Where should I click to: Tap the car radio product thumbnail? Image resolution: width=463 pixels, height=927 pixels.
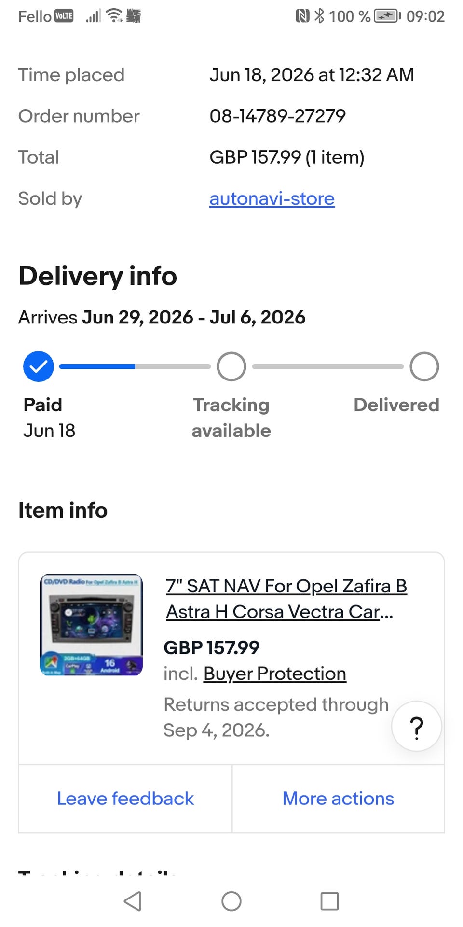(91, 624)
